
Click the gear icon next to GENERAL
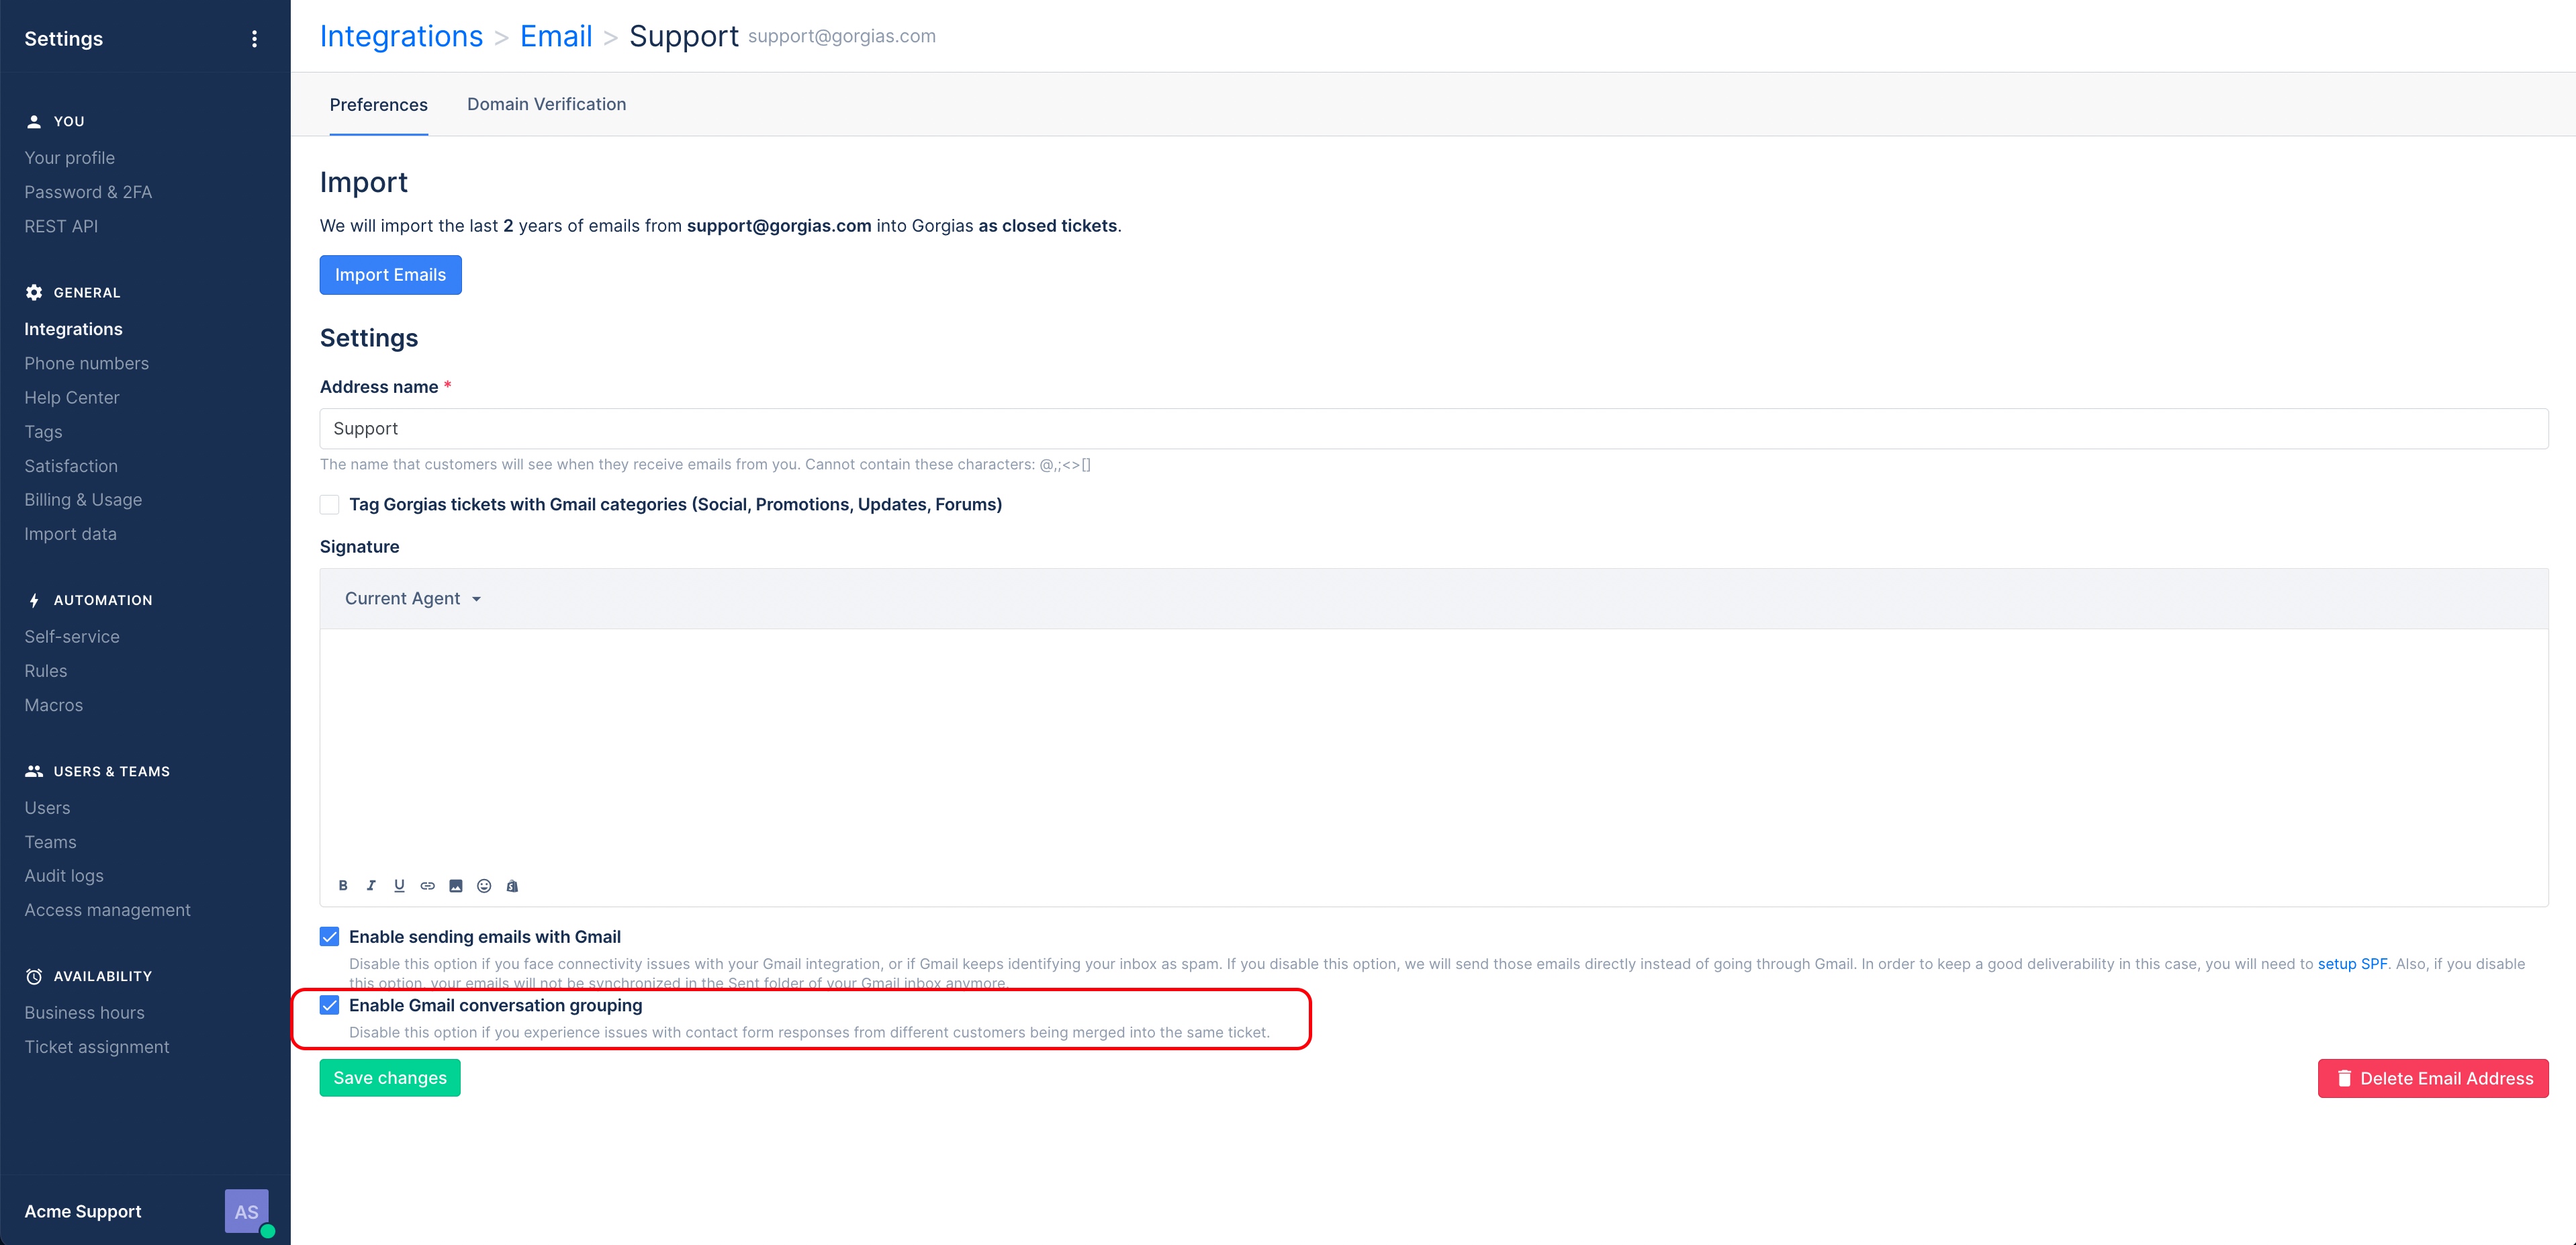tap(34, 292)
